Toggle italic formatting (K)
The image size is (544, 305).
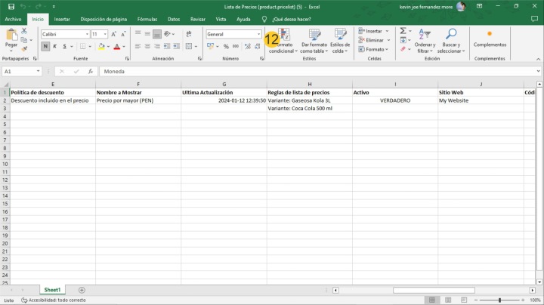click(x=55, y=47)
